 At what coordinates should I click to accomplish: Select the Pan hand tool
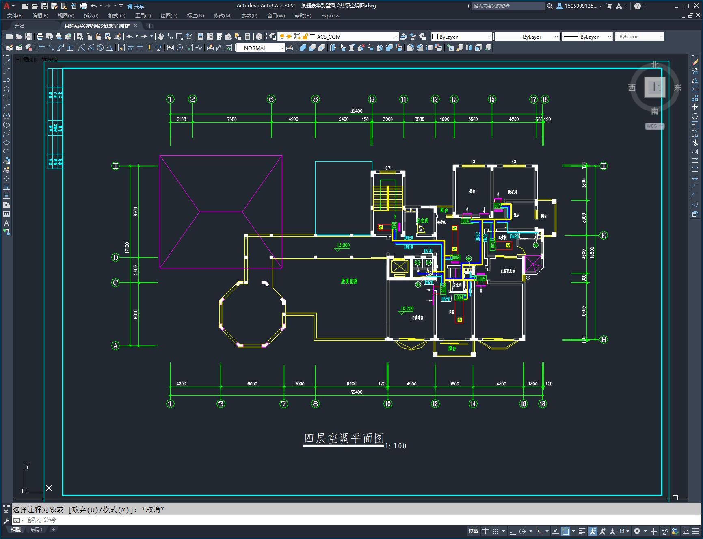tap(161, 37)
